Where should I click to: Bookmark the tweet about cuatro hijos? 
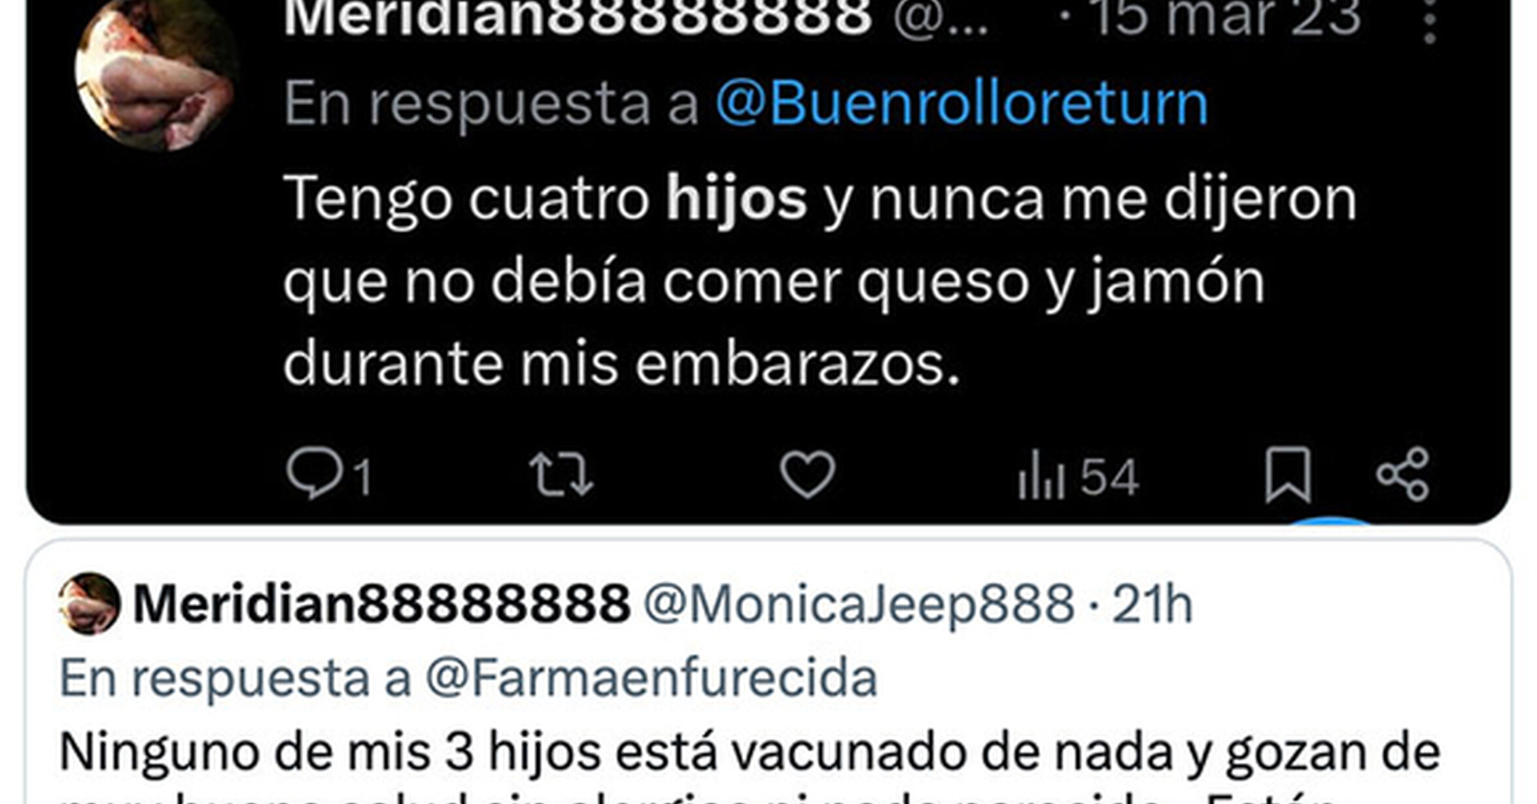1288,475
